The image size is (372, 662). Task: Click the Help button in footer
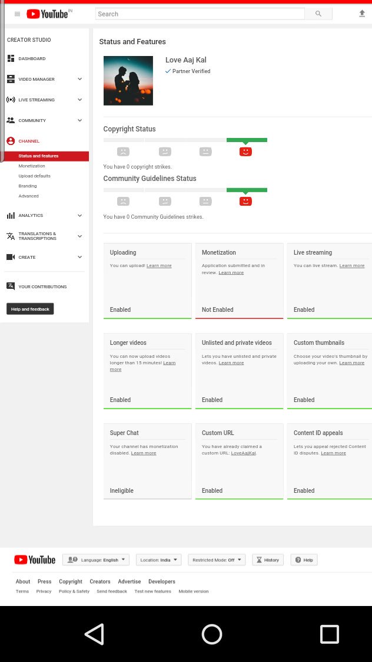pos(304,560)
